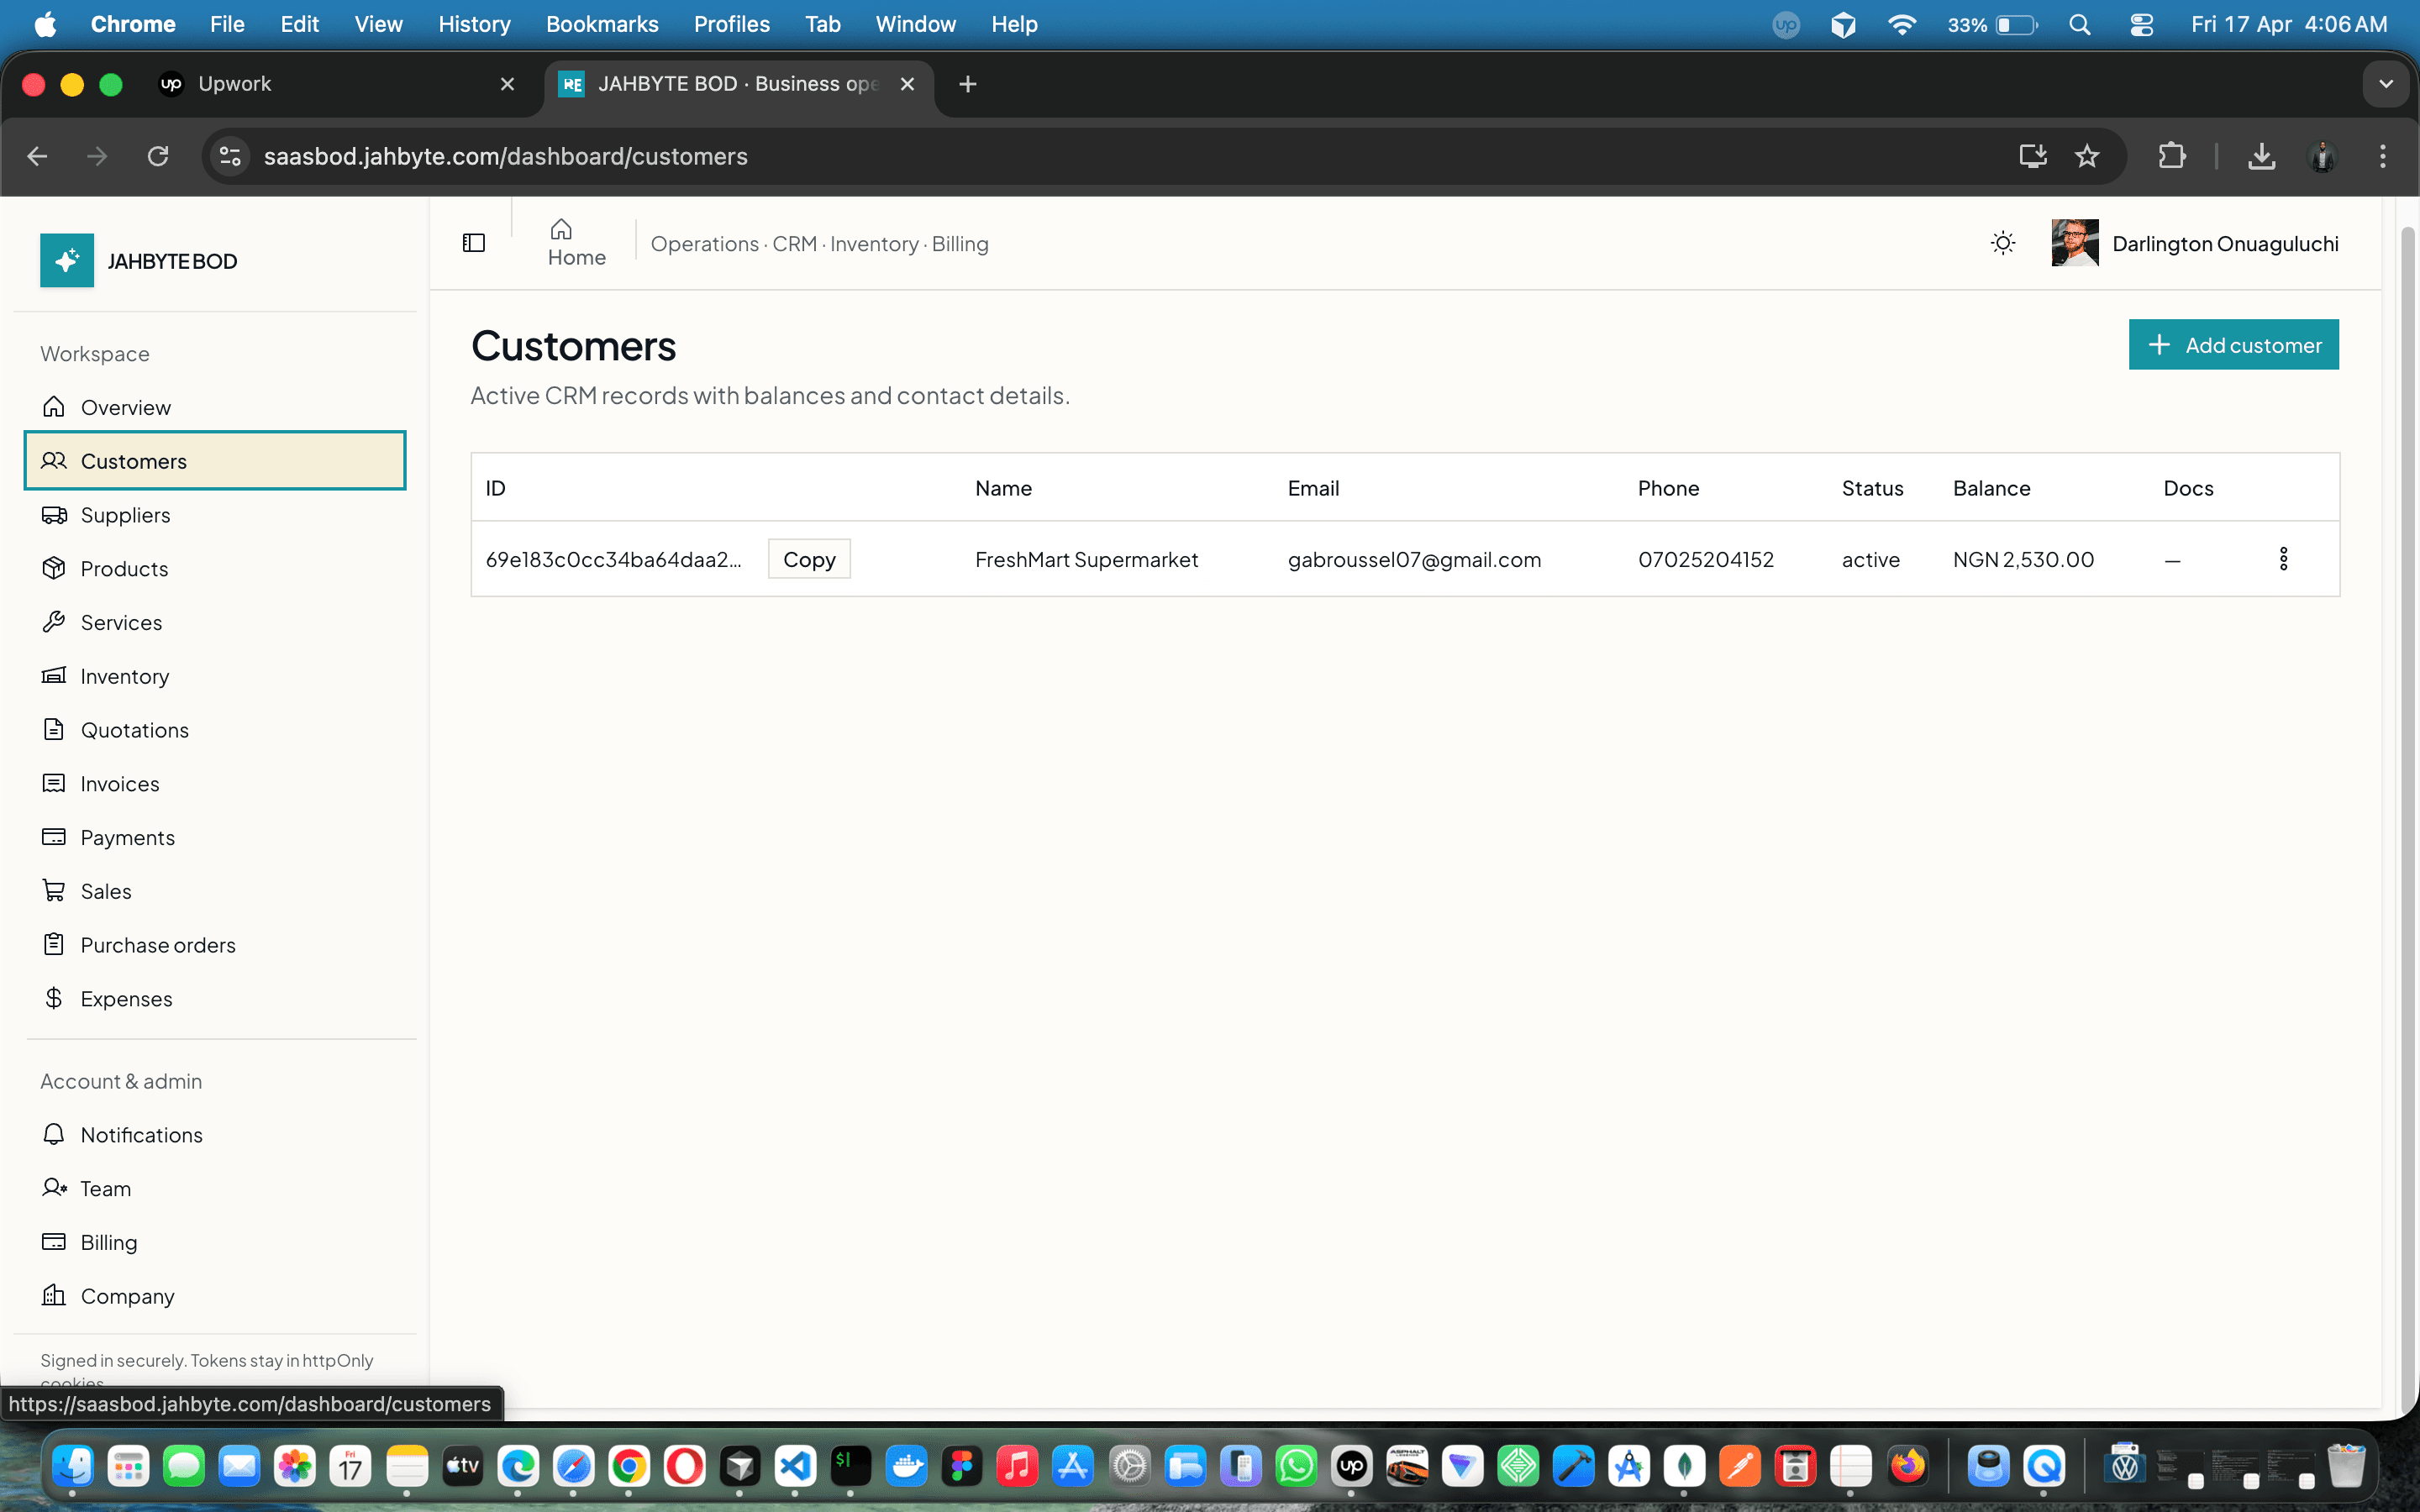Viewport: 2420px width, 1512px height.
Task: Click the Add customer button
Action: click(x=2234, y=344)
